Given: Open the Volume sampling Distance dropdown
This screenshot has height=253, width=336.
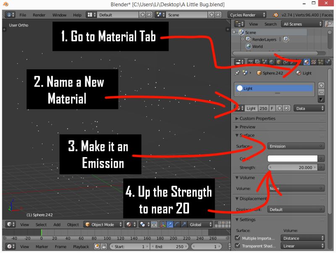Looking at the screenshot, I should [302, 237].
